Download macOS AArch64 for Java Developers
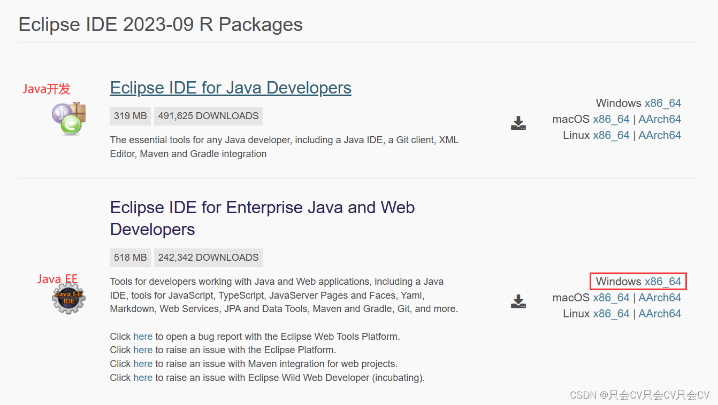This screenshot has width=718, height=405. pyautogui.click(x=660, y=119)
